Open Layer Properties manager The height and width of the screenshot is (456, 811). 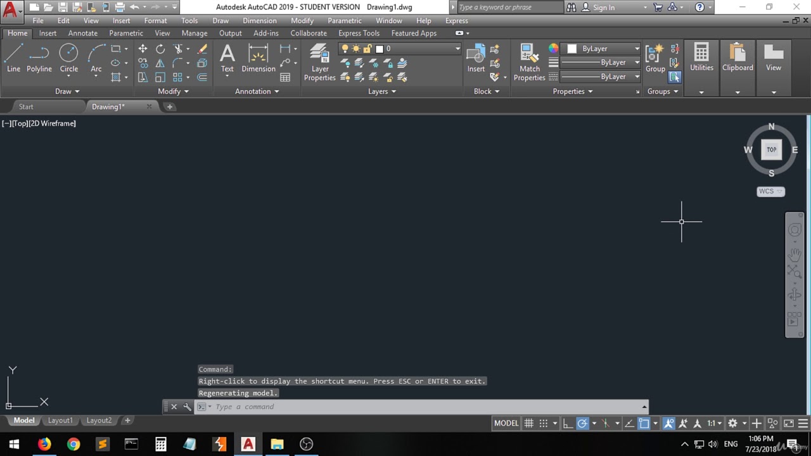(319, 62)
